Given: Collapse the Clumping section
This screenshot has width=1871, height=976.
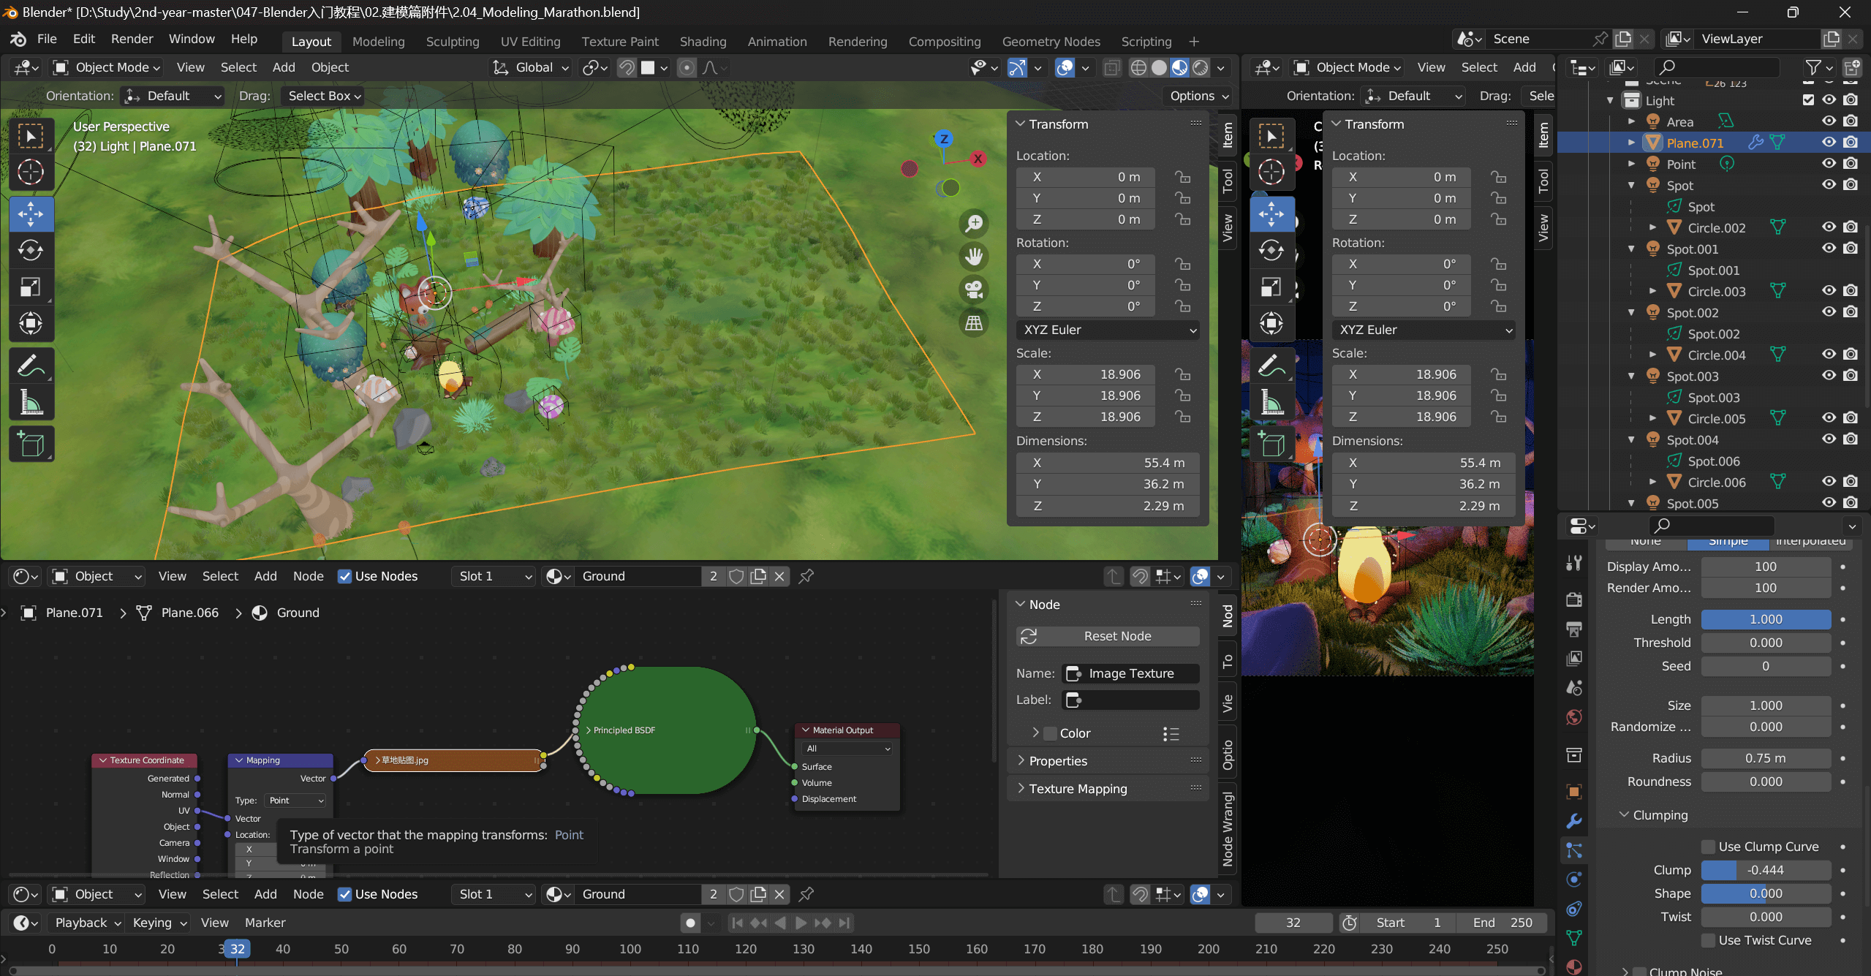Looking at the screenshot, I should click(1660, 815).
